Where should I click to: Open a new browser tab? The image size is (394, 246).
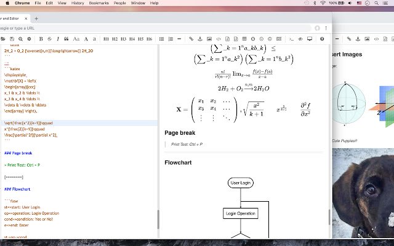click(x=36, y=18)
